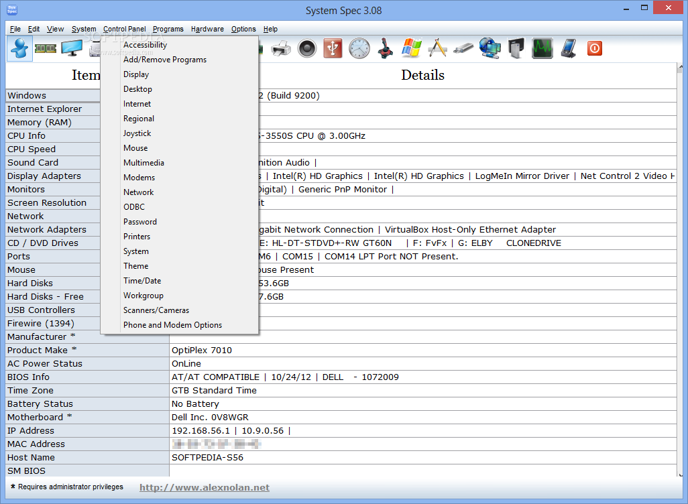Open the drafting compass applications icon
Image resolution: width=688 pixels, height=504 pixels.
click(x=437, y=48)
